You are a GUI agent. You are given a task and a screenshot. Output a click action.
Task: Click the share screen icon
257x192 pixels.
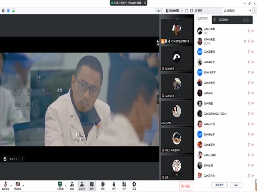tap(60, 186)
